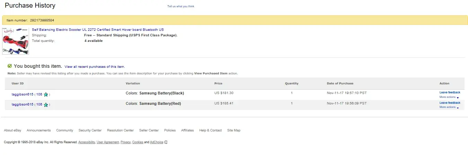Visit the Help & Contact page
This screenshot has width=468, height=156.
coord(210,130)
